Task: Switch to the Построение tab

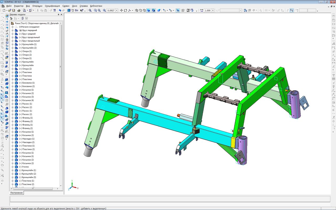Action: (x=17, y=193)
